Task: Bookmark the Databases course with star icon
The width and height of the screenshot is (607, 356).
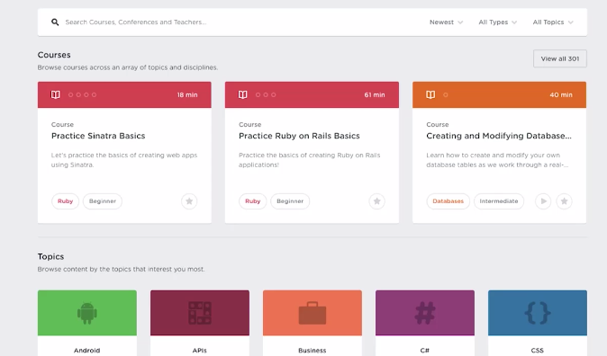Action: tap(565, 201)
